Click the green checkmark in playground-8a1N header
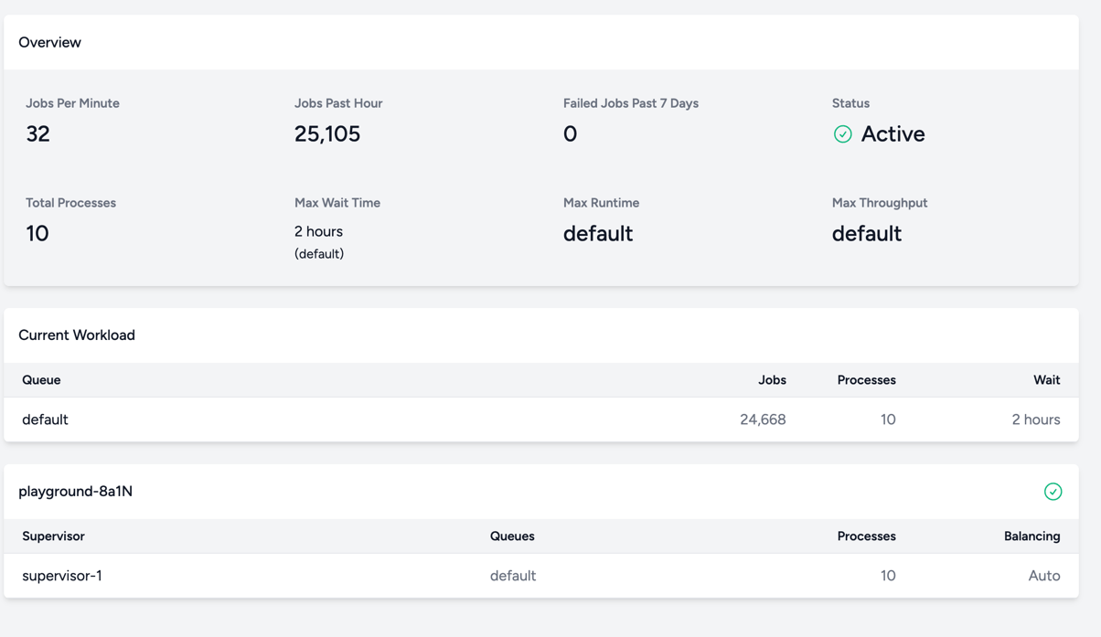Image resolution: width=1101 pixels, height=637 pixels. pos(1053,492)
